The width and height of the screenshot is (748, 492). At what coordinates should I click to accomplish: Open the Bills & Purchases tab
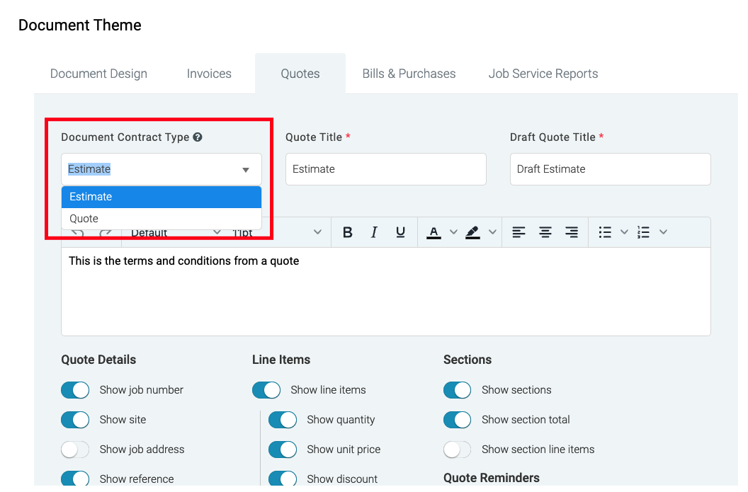[x=409, y=73]
